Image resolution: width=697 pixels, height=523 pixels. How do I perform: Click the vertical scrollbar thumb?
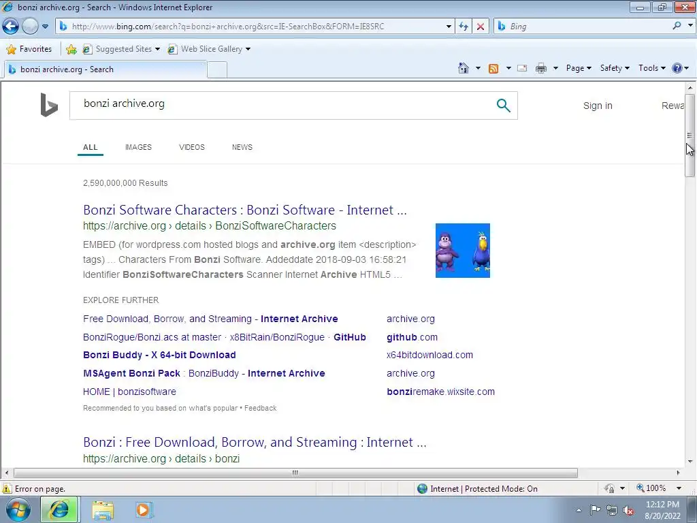690,136
